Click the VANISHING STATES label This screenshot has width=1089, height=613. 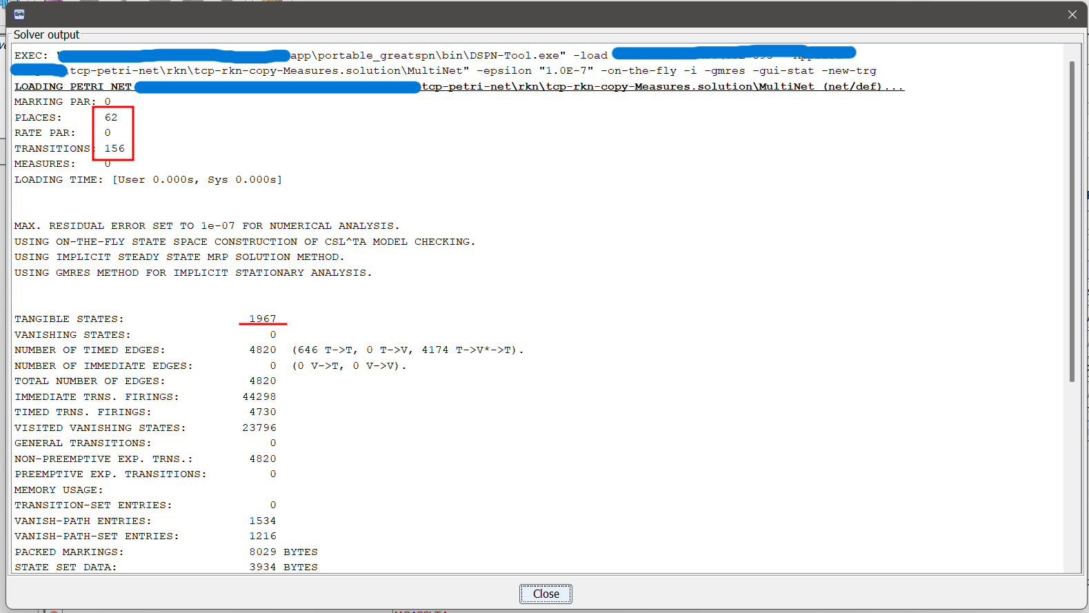[x=72, y=334]
